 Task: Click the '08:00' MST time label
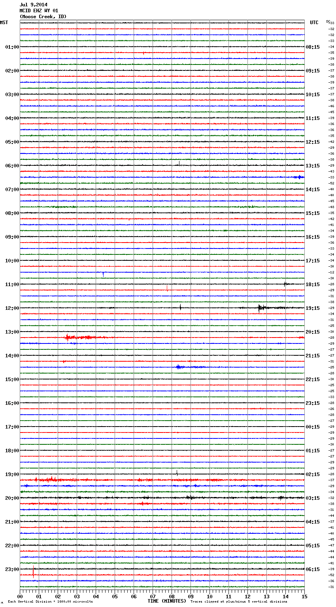coord(12,213)
